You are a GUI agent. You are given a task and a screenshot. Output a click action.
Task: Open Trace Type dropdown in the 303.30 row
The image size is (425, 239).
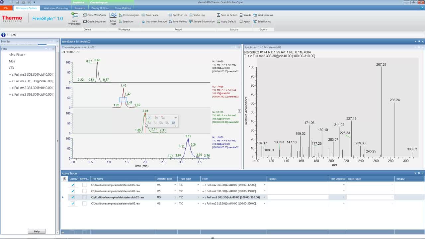[198, 197]
